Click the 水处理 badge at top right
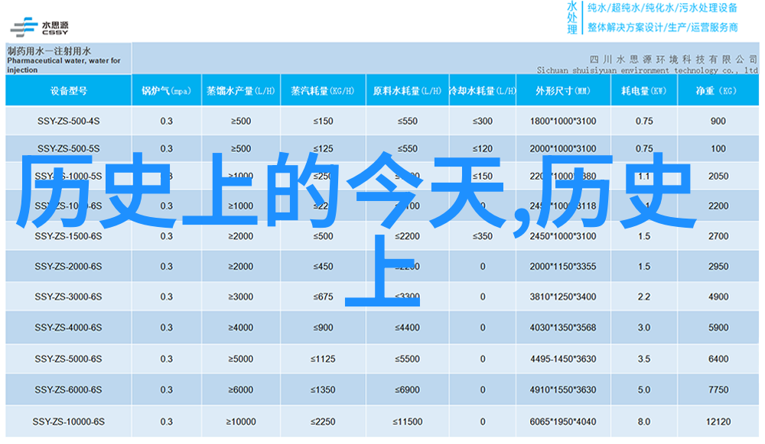Screen dimensions: 765x444 tap(571, 18)
